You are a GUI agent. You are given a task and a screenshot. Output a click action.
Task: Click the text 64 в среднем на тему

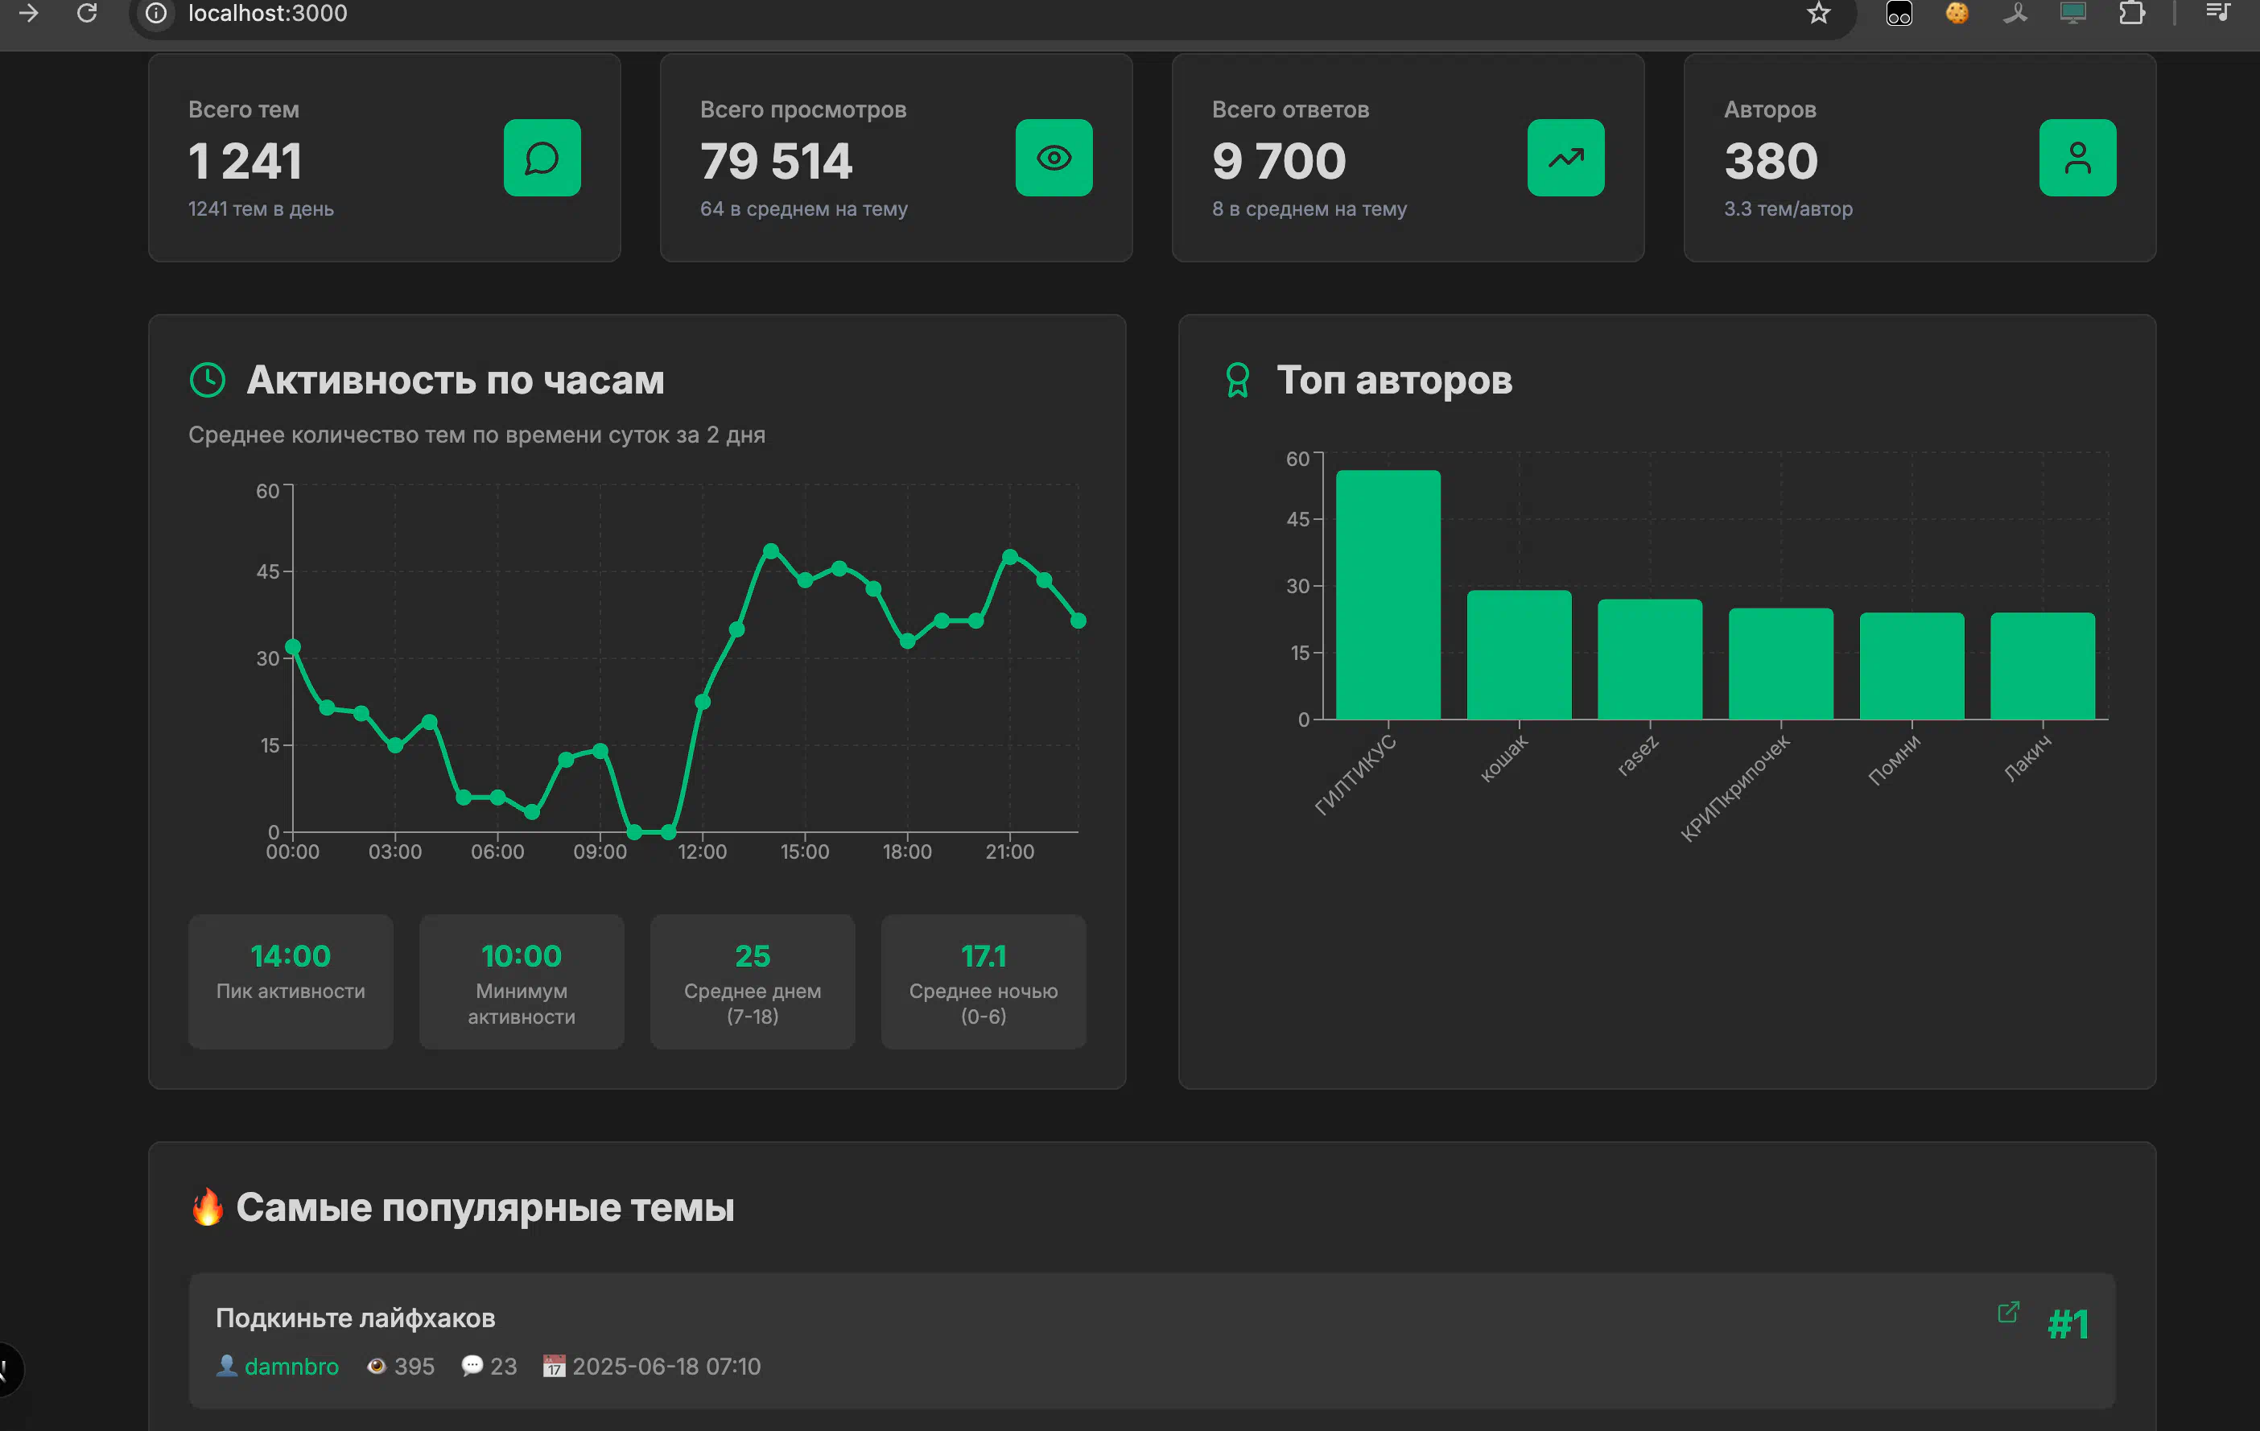tap(803, 208)
